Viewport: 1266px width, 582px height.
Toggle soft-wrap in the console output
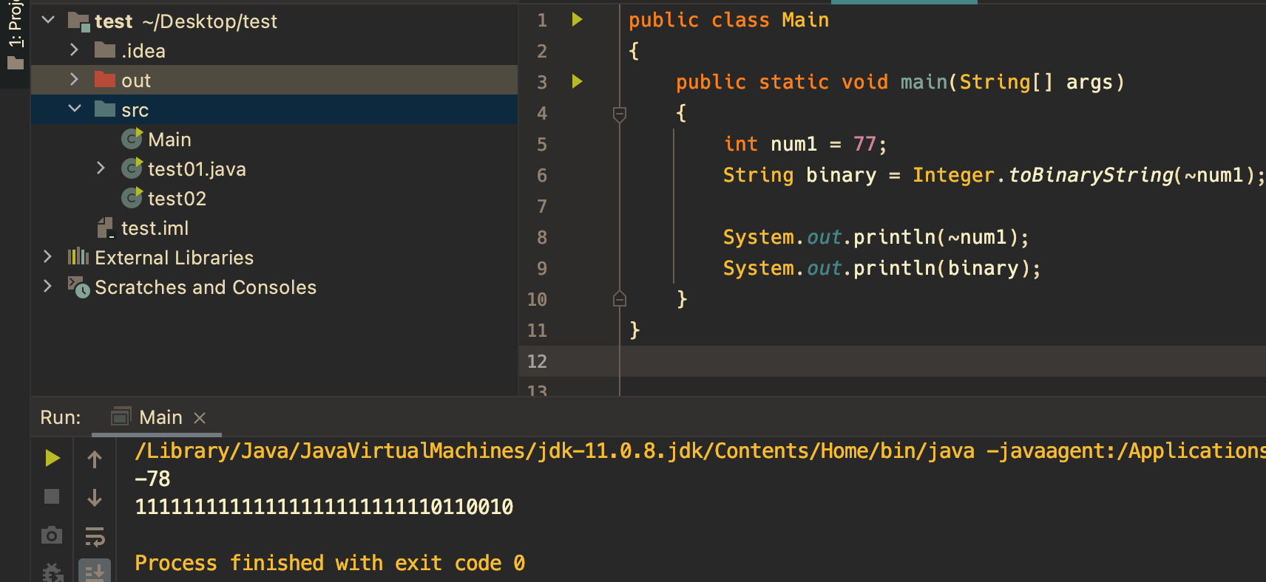click(95, 536)
